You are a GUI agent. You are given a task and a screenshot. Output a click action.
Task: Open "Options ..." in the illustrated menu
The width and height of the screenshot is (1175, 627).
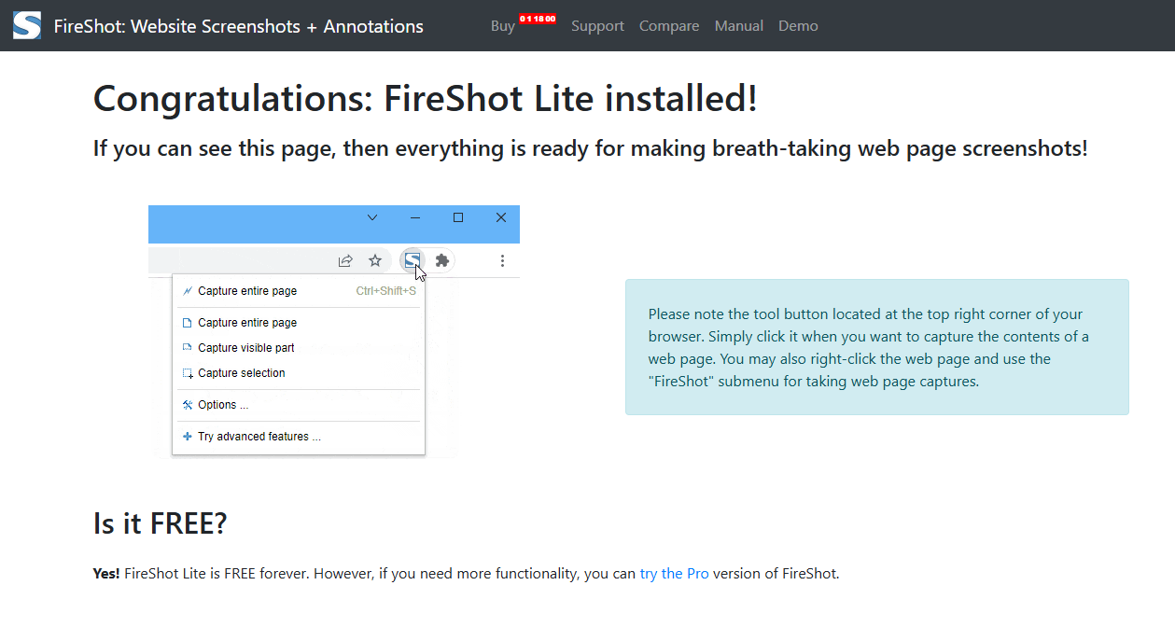299,405
